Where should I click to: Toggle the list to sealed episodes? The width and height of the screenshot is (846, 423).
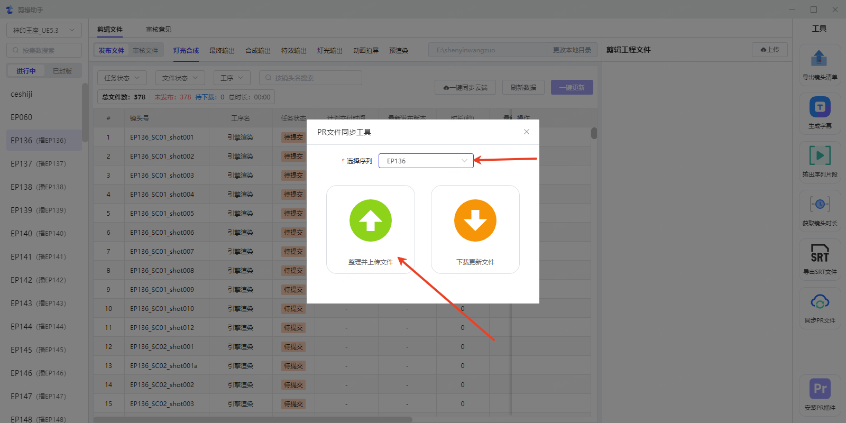pyautogui.click(x=62, y=71)
